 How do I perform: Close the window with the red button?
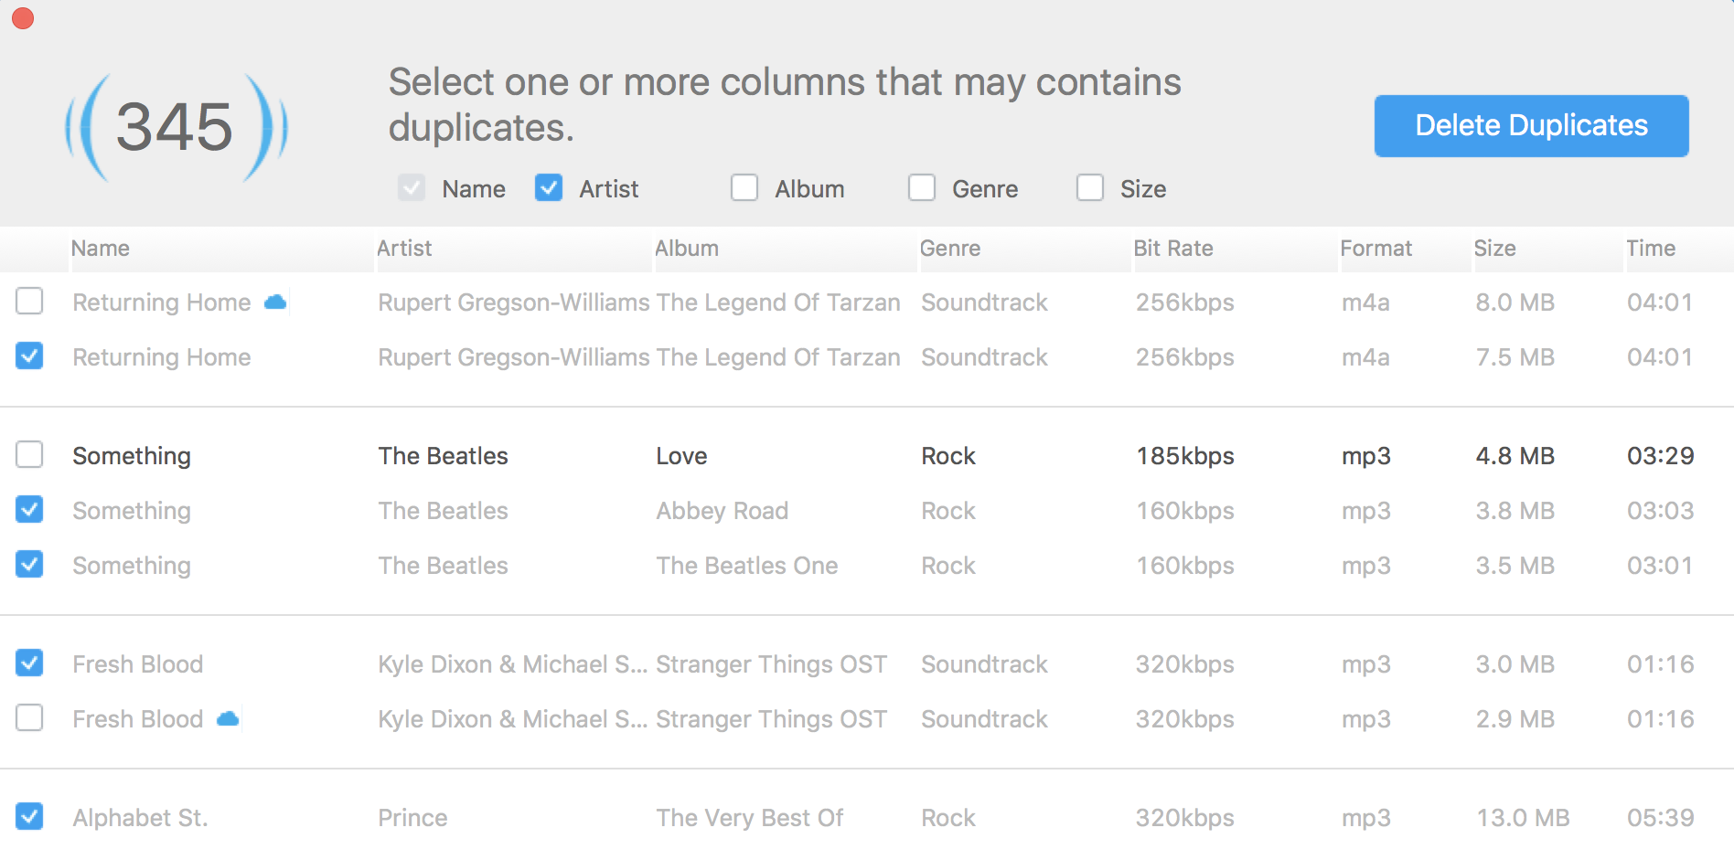[23, 18]
